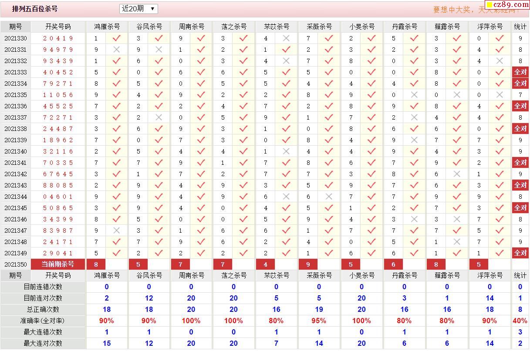Click the X mark for 丹霞杀号 in row 2021339

pos(414,140)
